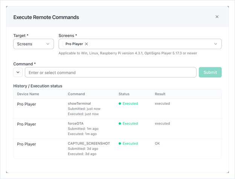Click the Command column header

[x=76, y=94]
